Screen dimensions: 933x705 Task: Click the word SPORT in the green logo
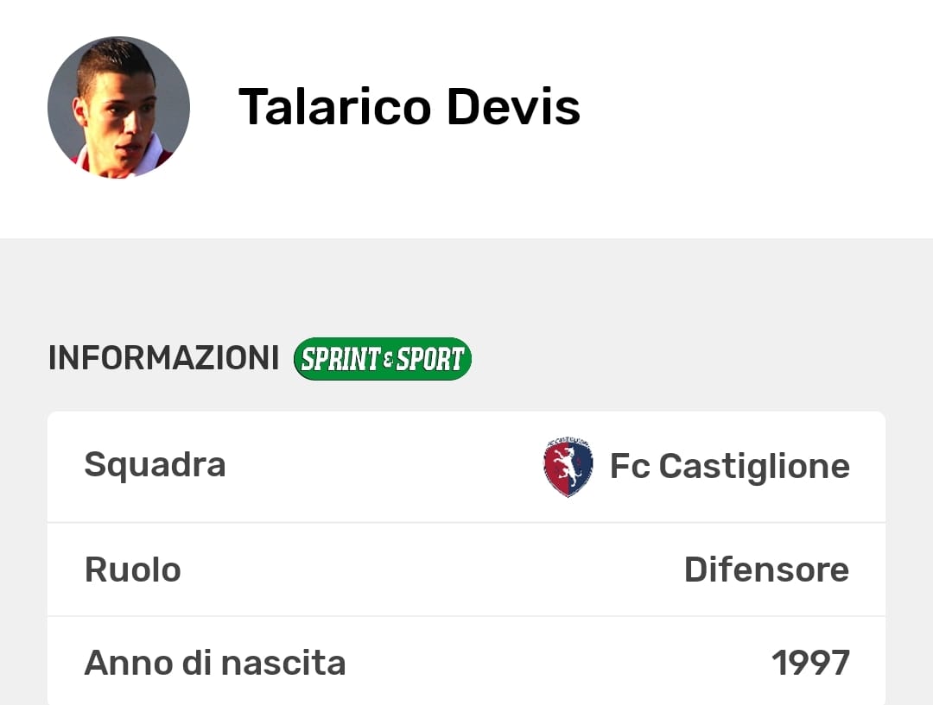(430, 359)
